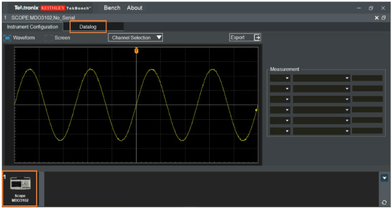Click the Export button
Screen dimensions: 392x208
[x=245, y=38]
